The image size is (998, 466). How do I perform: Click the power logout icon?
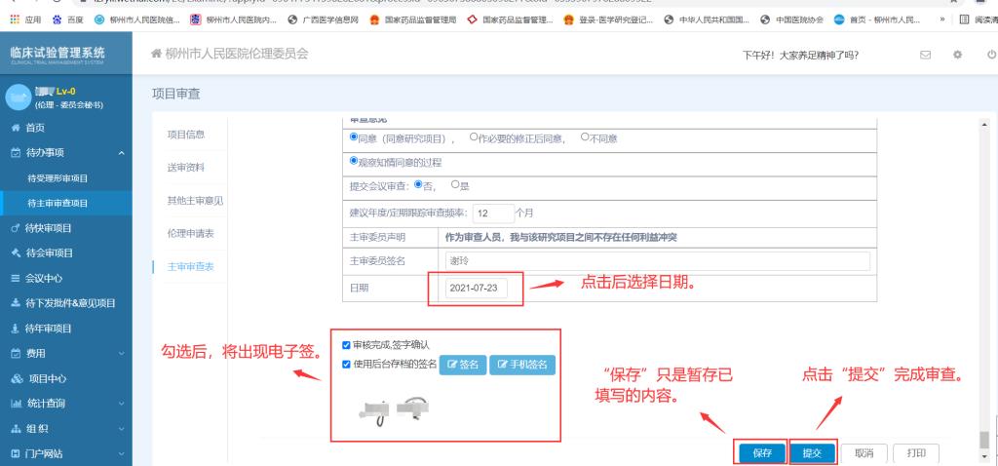point(990,54)
